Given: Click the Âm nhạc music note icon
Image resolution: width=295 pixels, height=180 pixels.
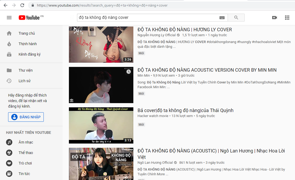Looking at the screenshot, I should point(9,142).
